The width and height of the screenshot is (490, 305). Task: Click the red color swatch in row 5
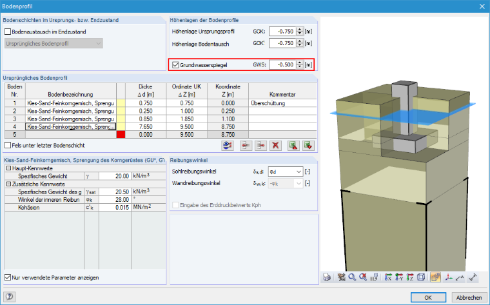point(121,135)
